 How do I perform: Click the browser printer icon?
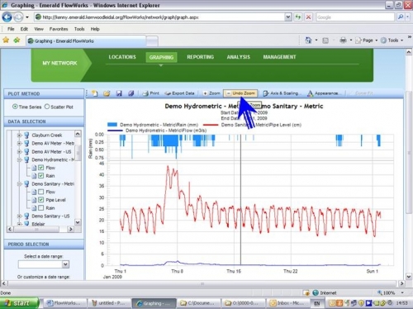pos(343,40)
